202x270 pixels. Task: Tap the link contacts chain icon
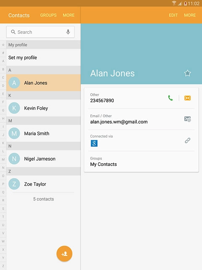click(x=187, y=140)
